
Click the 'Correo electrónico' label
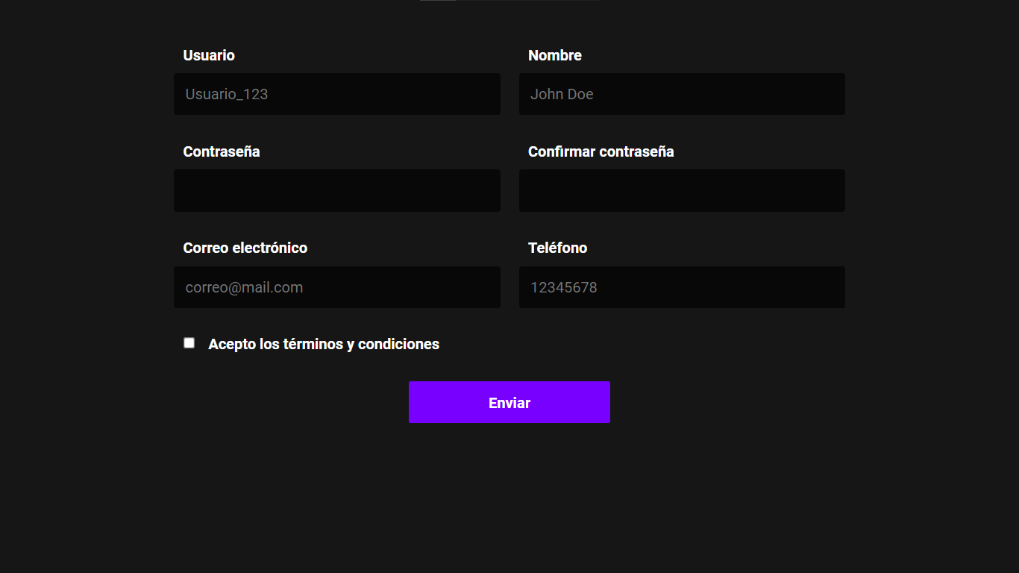[x=245, y=248]
